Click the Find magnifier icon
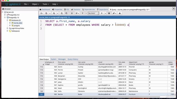This screenshot has height=99, width=177. [54, 13]
